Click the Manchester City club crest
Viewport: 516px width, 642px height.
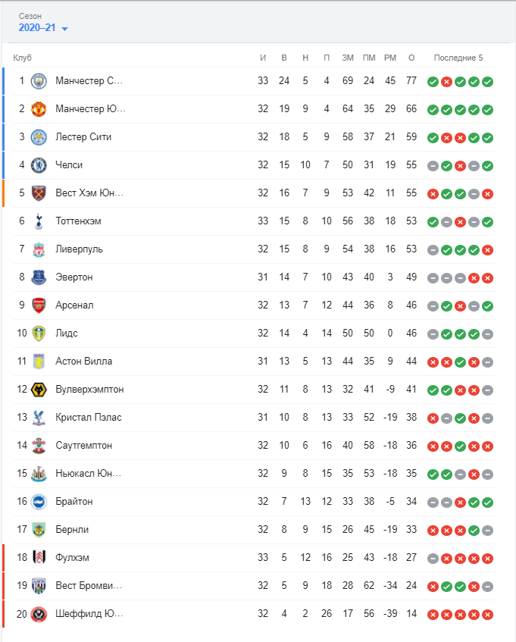click(39, 81)
